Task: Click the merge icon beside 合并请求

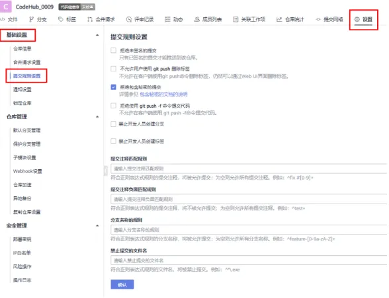Action: coord(90,19)
